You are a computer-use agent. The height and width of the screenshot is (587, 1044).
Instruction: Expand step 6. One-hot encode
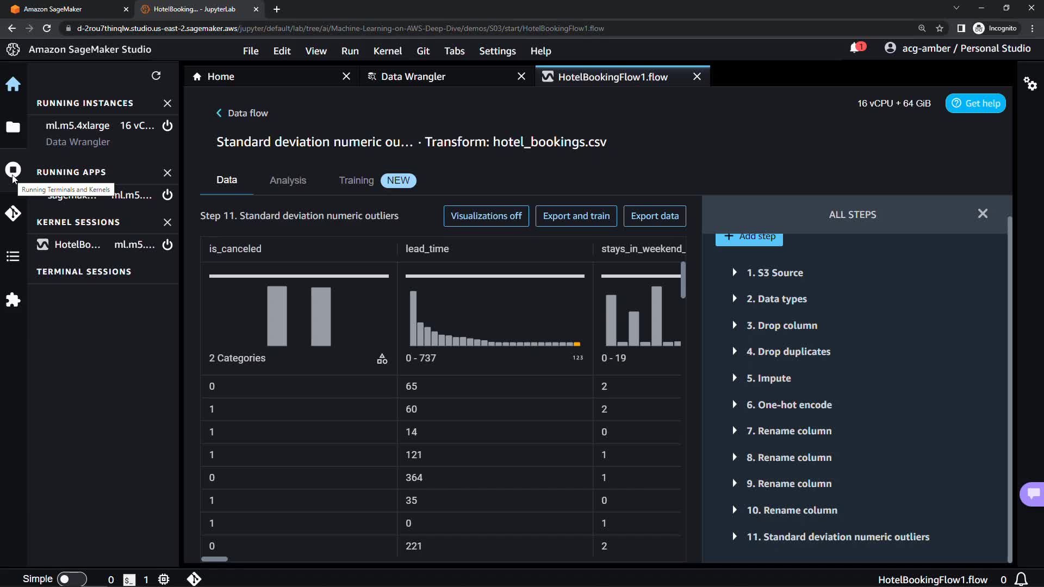coord(735,404)
